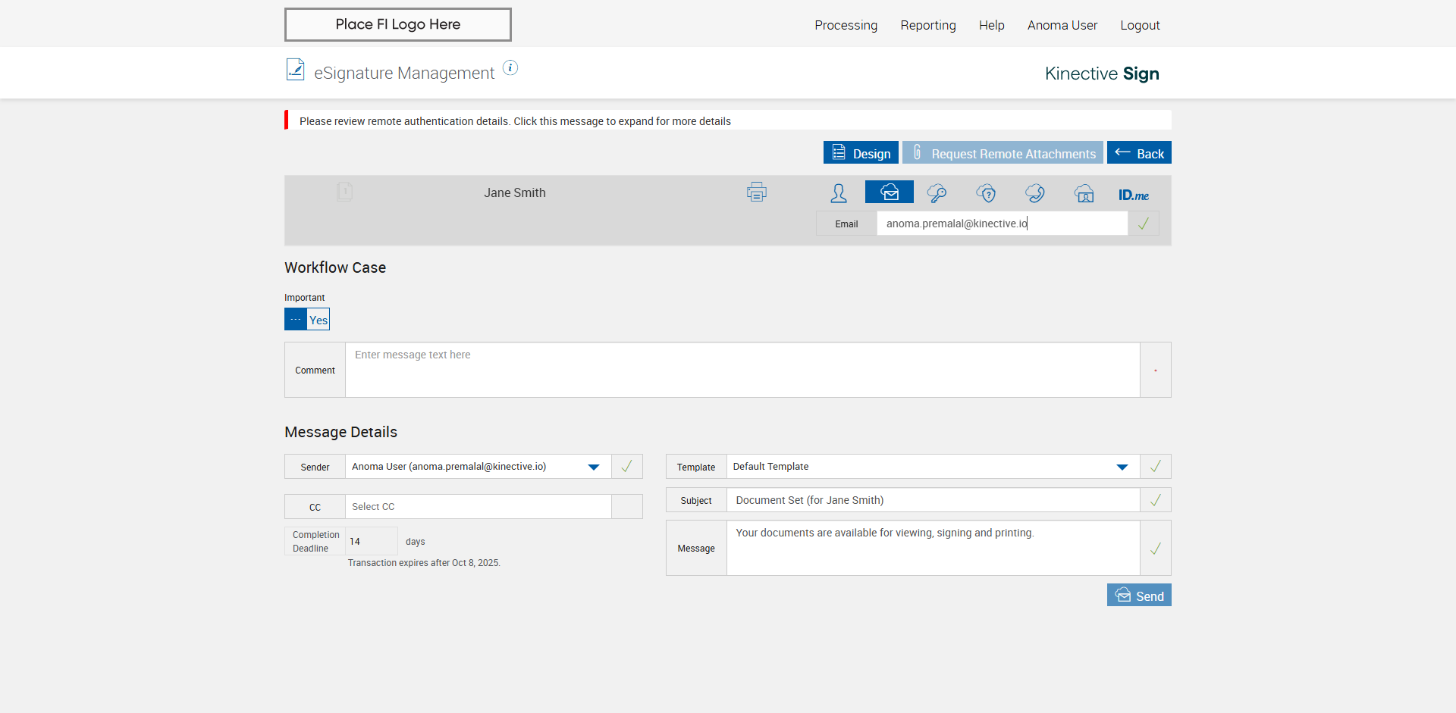The image size is (1456, 713).
Task: Select the password key authentication icon
Action: (937, 193)
